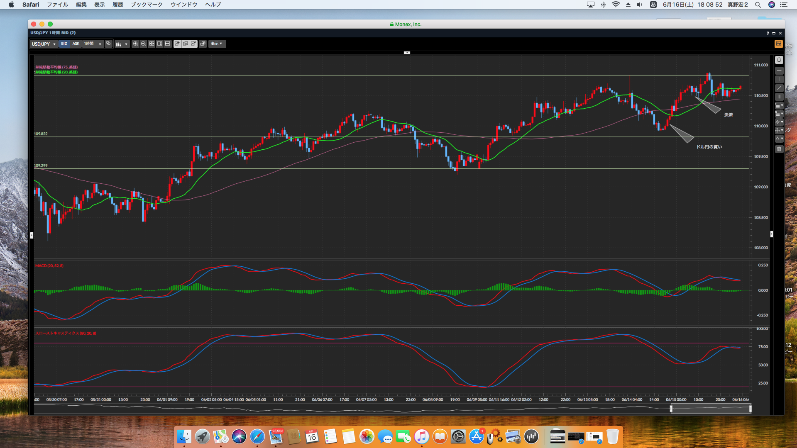Click the right-margin panel icon
The height and width of the screenshot is (448, 797).
tap(160, 44)
